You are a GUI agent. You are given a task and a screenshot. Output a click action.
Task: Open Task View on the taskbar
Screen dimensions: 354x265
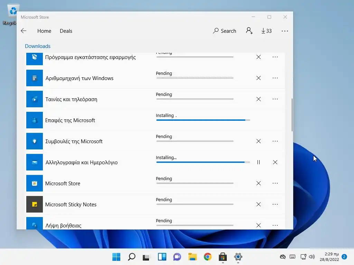[146, 257]
